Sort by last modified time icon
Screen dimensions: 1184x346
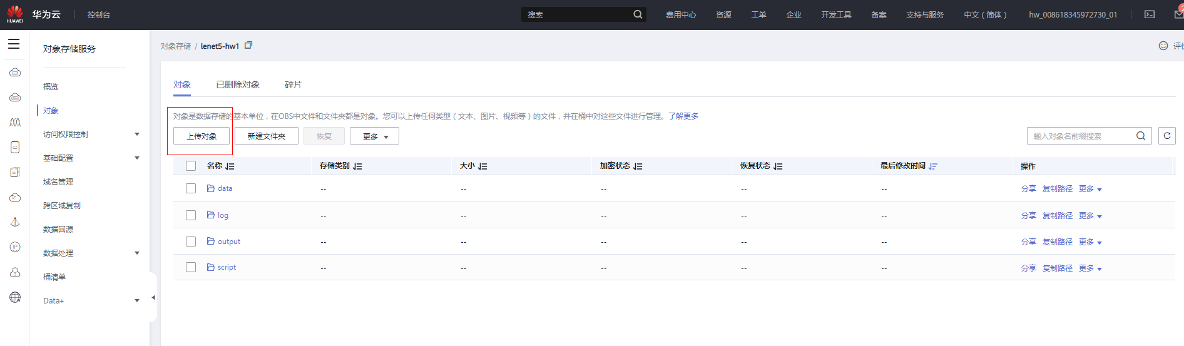pyautogui.click(x=933, y=166)
